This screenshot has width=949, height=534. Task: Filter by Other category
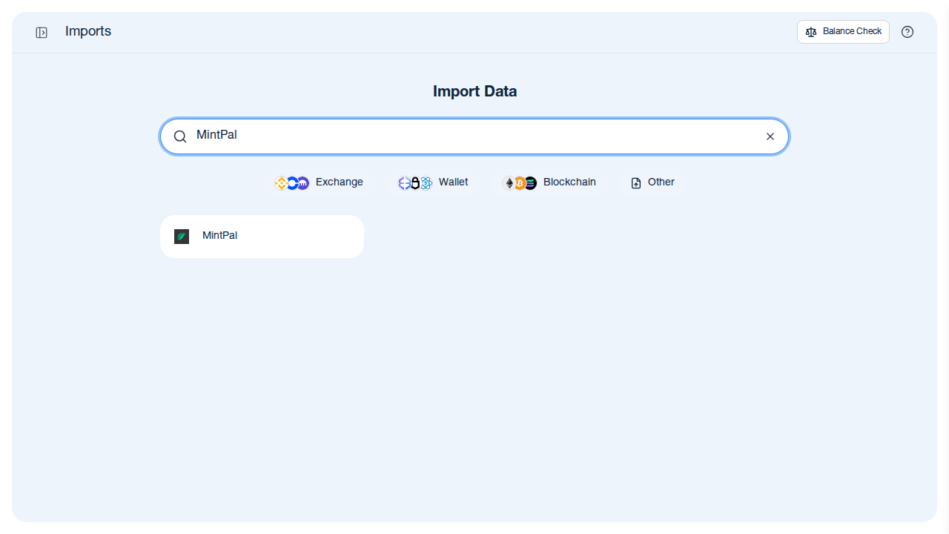pos(653,182)
